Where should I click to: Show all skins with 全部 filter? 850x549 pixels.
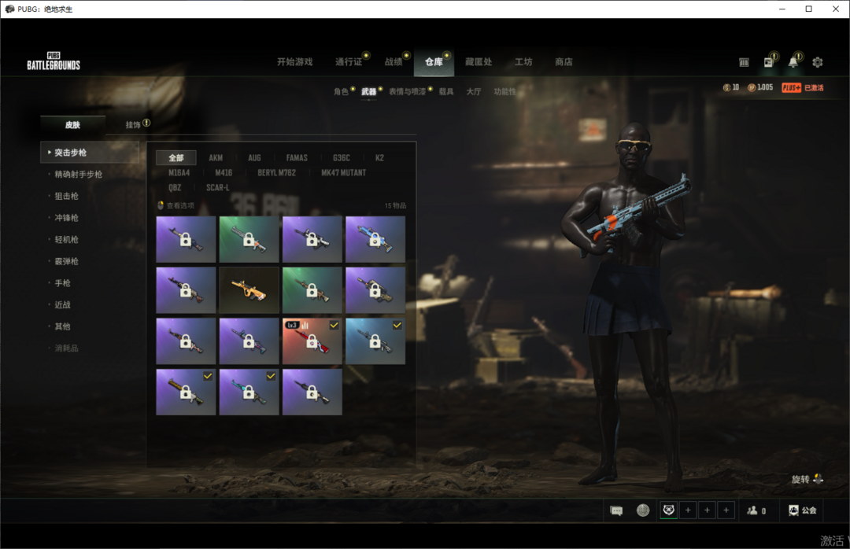176,158
